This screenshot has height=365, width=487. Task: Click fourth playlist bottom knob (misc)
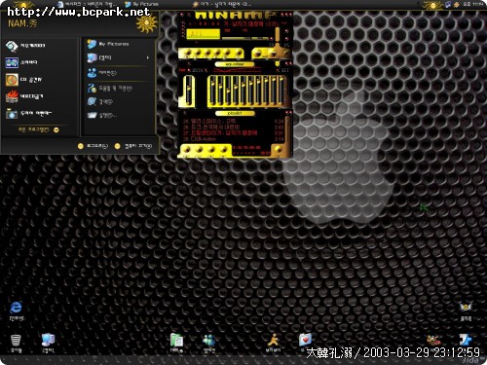[224, 150]
